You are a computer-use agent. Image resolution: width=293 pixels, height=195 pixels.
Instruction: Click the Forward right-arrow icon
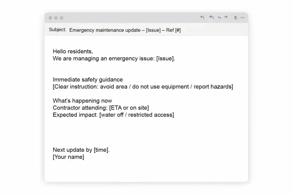click(x=226, y=17)
